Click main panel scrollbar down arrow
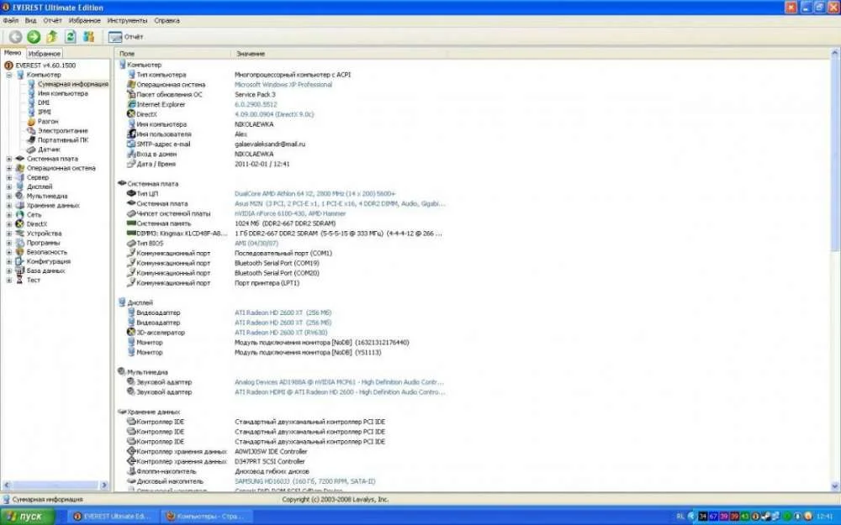 click(x=835, y=486)
